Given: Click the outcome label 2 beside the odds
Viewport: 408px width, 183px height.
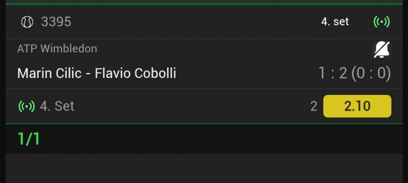Looking at the screenshot, I should point(314,106).
